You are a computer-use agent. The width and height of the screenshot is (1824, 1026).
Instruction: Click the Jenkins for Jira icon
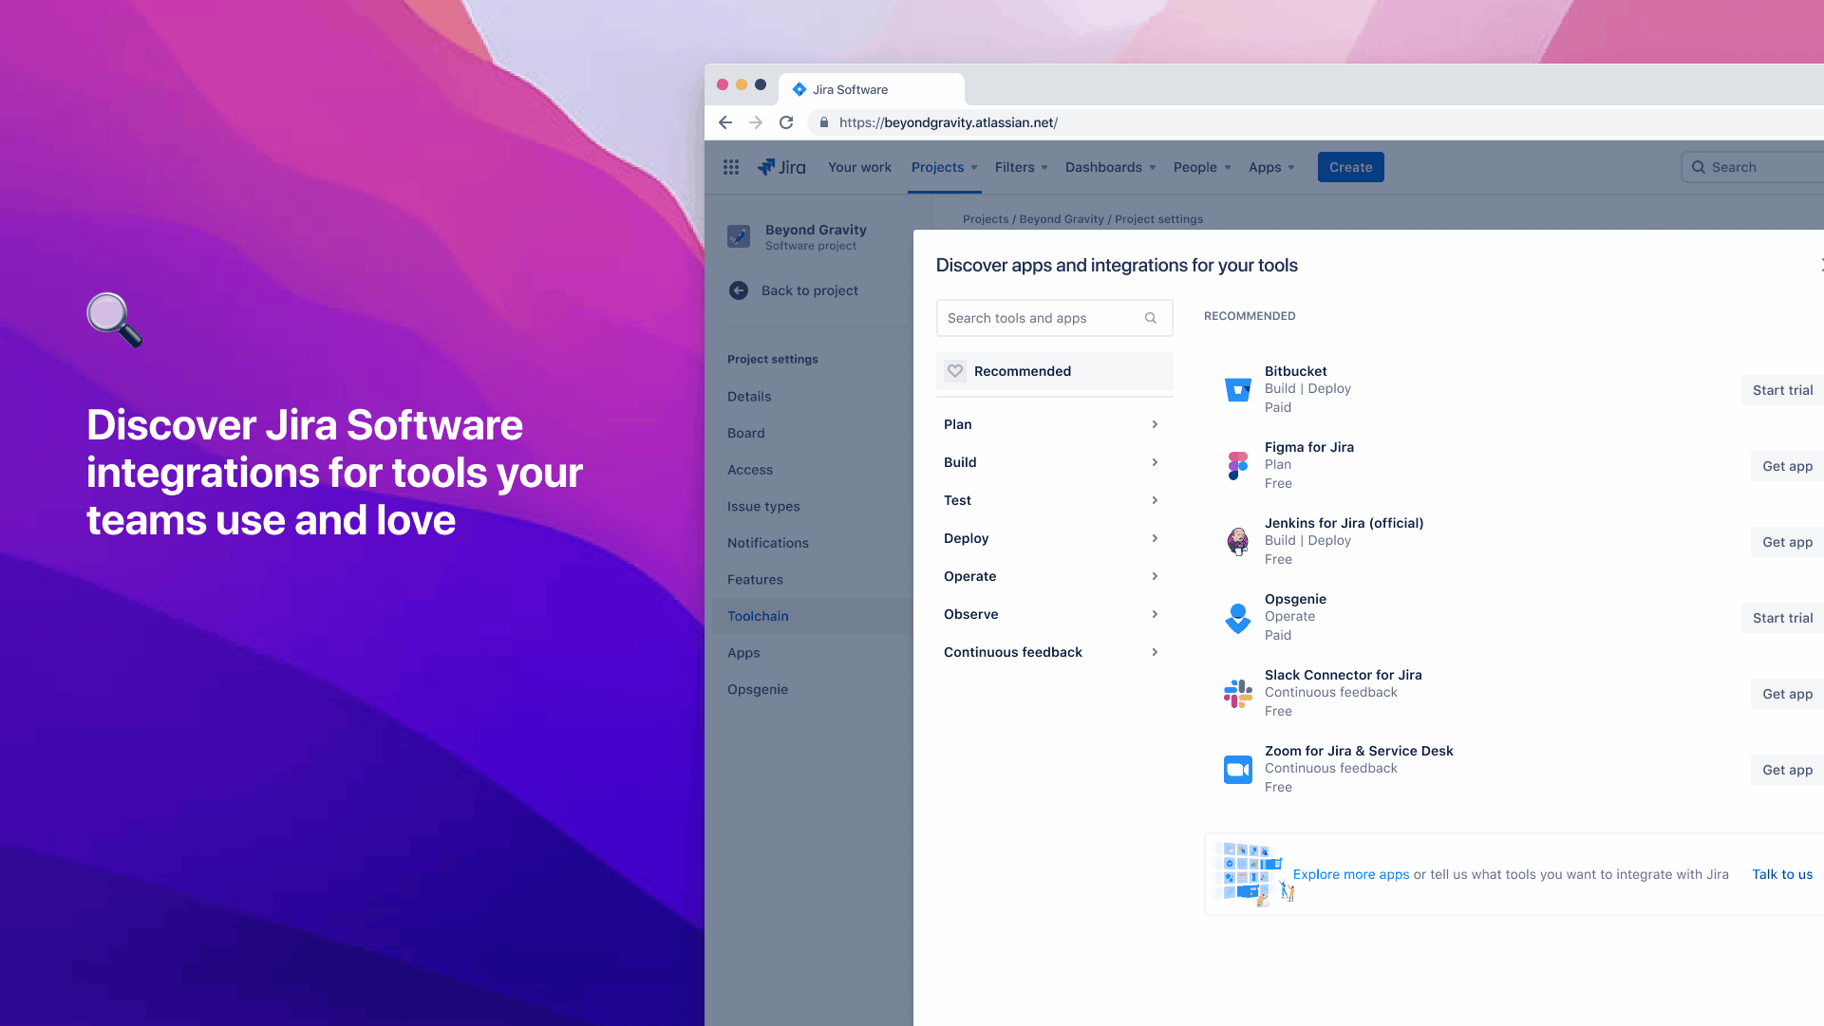[1237, 541]
